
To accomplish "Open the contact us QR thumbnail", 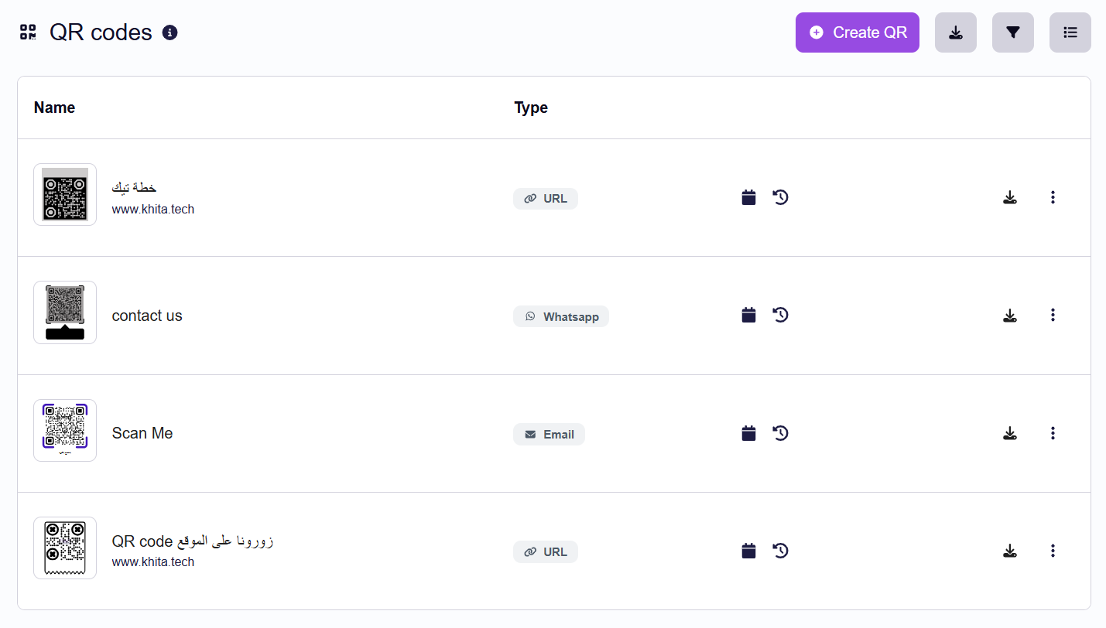I will pyautogui.click(x=65, y=312).
